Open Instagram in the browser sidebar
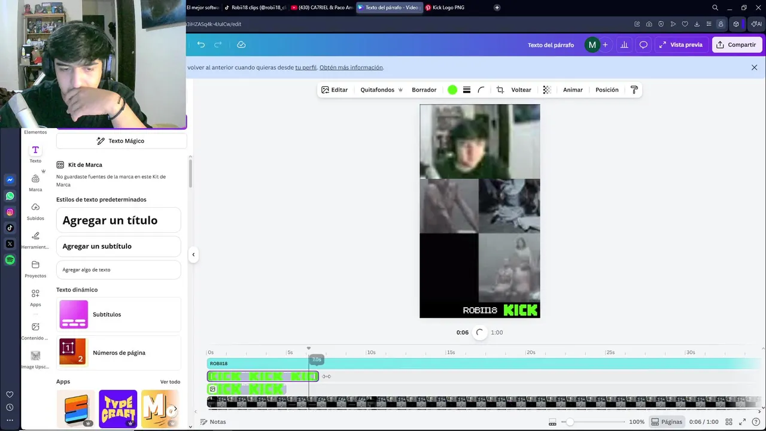This screenshot has height=431, width=766. point(10,212)
